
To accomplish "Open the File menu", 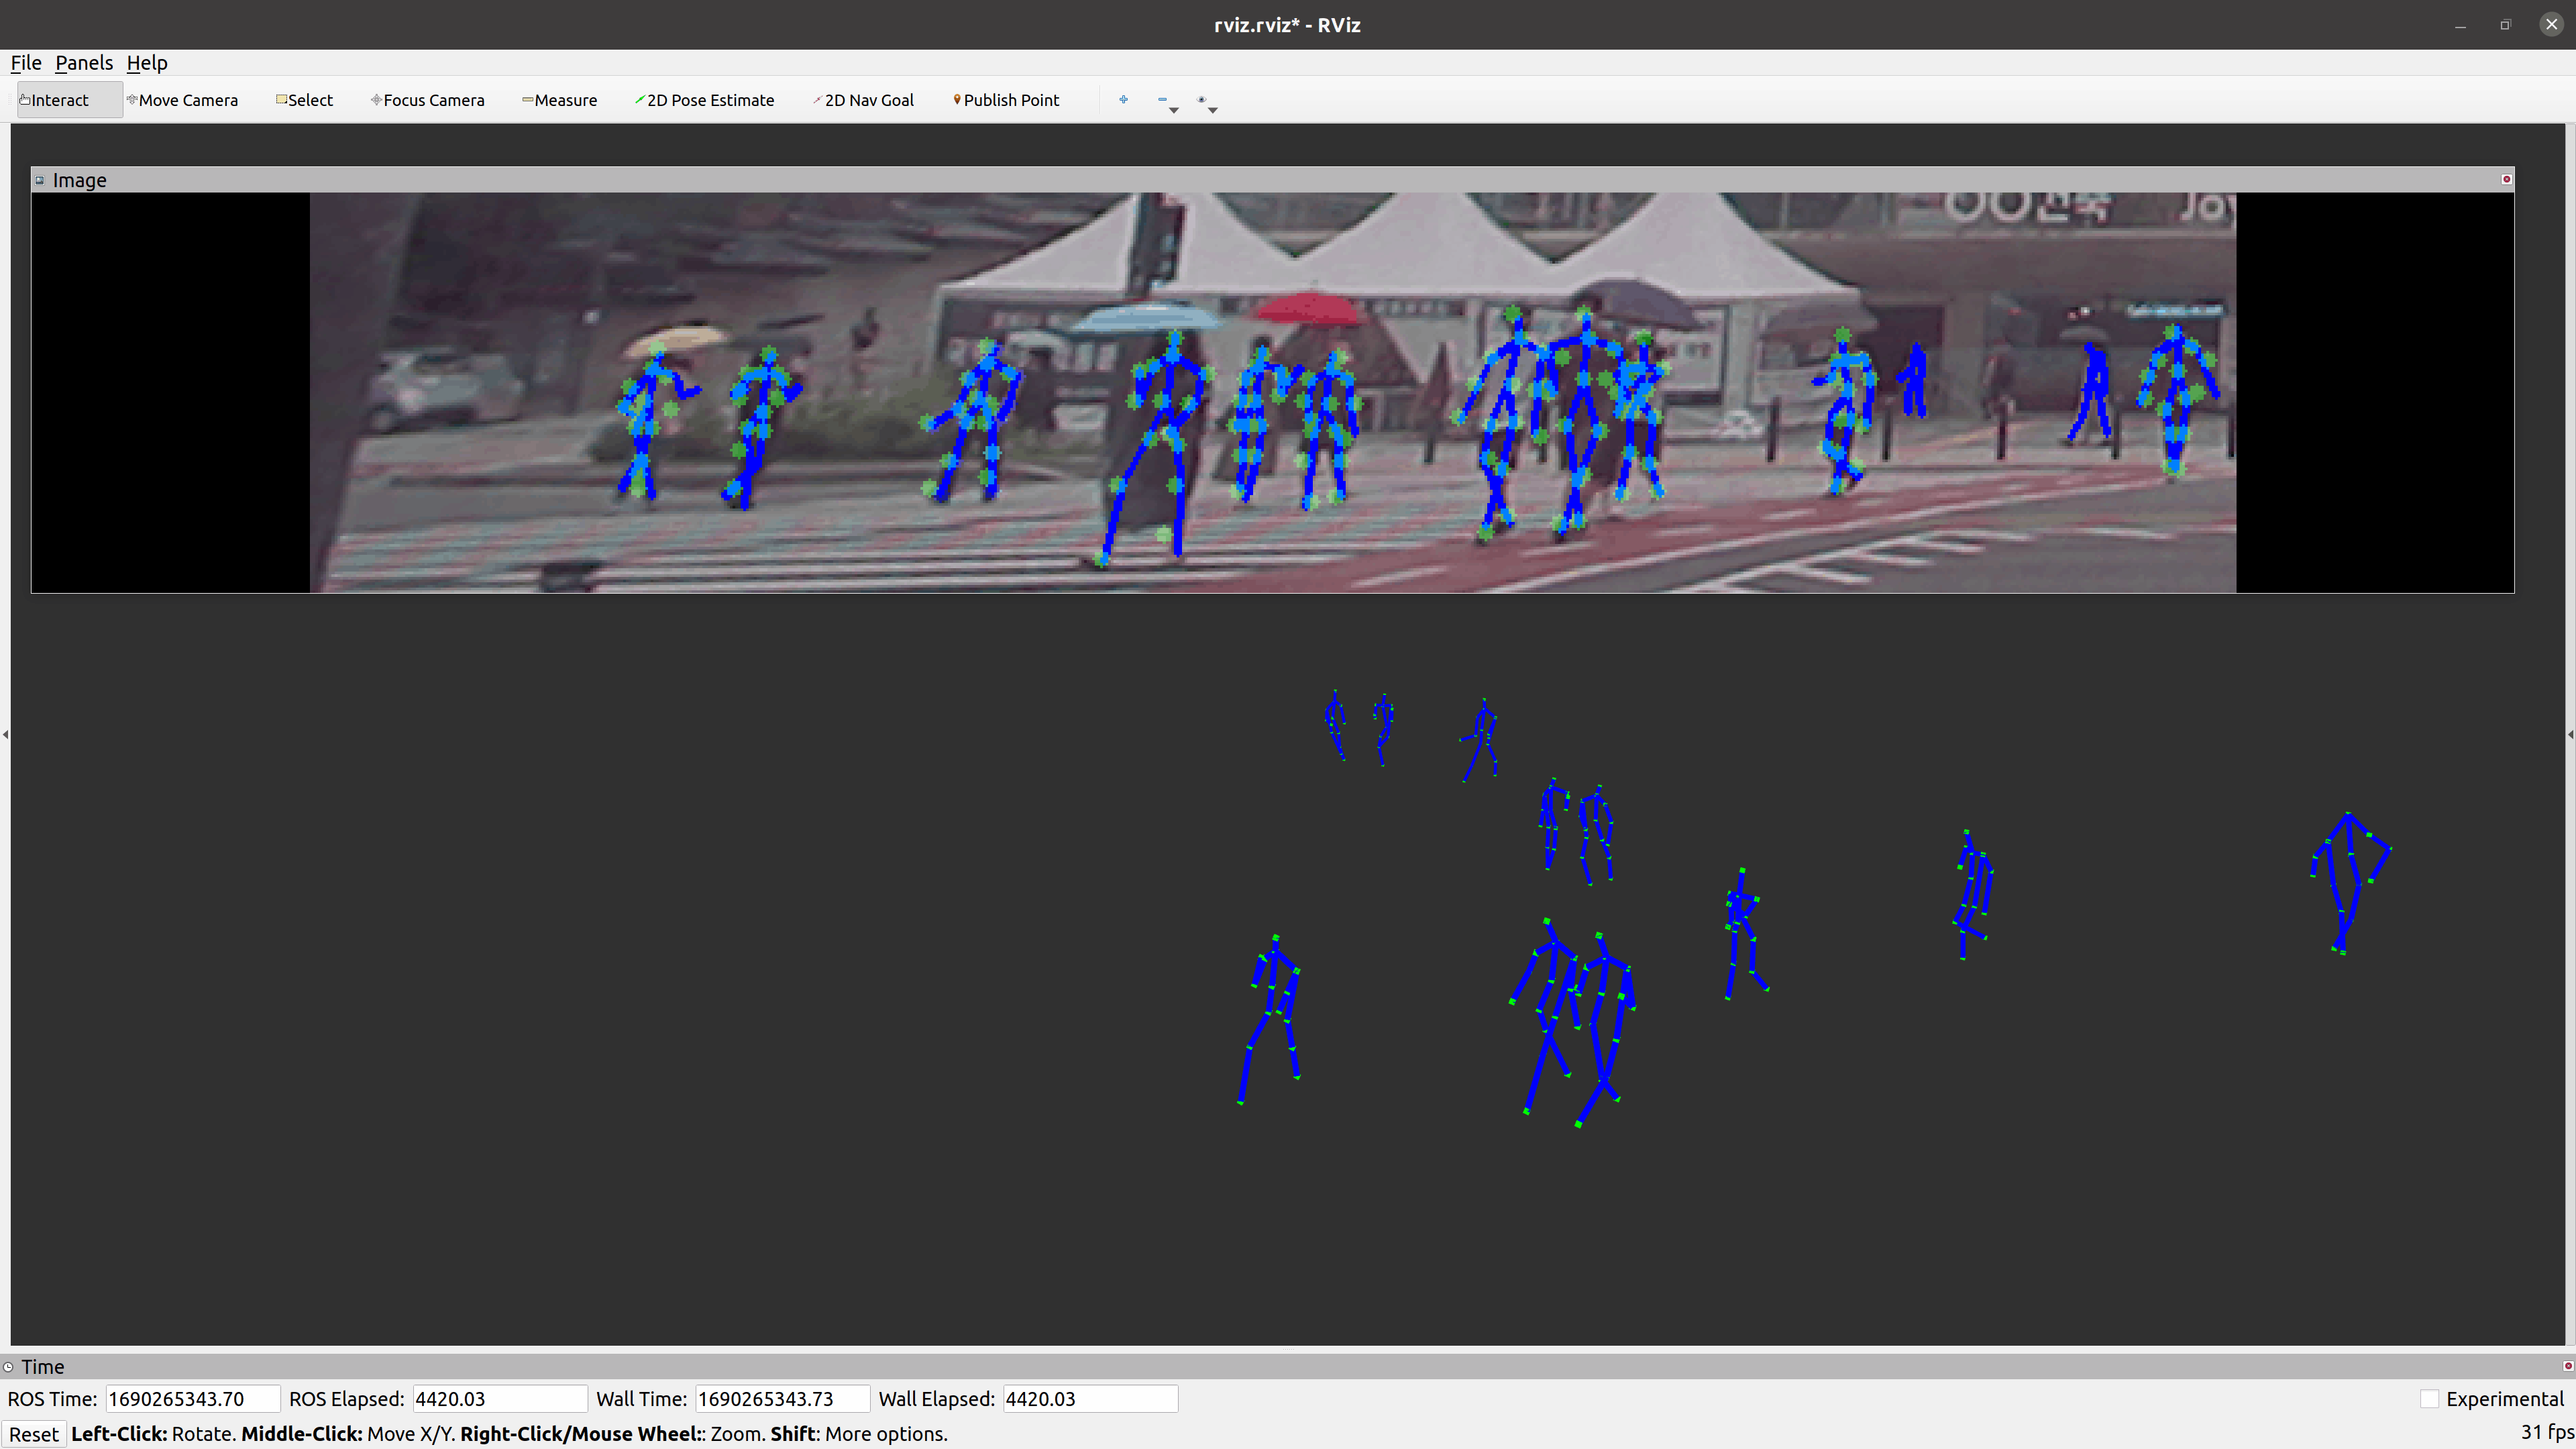I will [26, 63].
